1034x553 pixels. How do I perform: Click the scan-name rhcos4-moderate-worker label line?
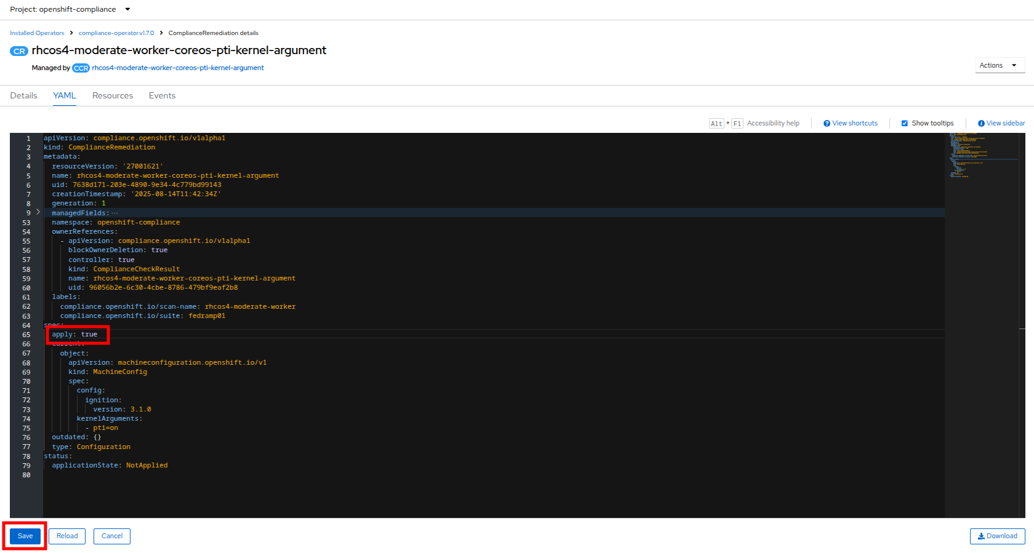coord(178,307)
